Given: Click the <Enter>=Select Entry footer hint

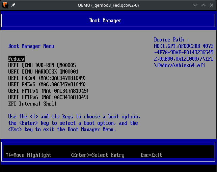Looking at the screenshot, I should pos(97,155).
